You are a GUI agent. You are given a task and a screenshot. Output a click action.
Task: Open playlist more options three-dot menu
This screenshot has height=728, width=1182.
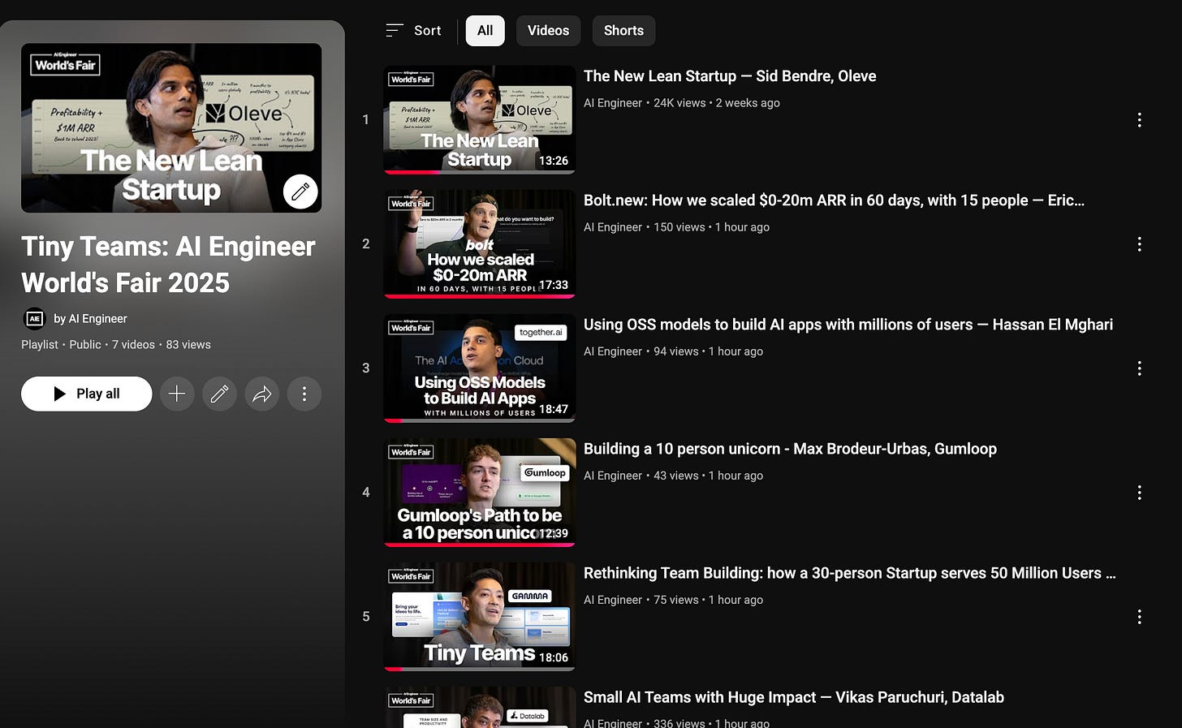tap(304, 394)
